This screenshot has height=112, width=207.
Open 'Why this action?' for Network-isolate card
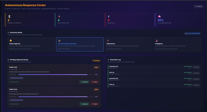tap(16, 78)
